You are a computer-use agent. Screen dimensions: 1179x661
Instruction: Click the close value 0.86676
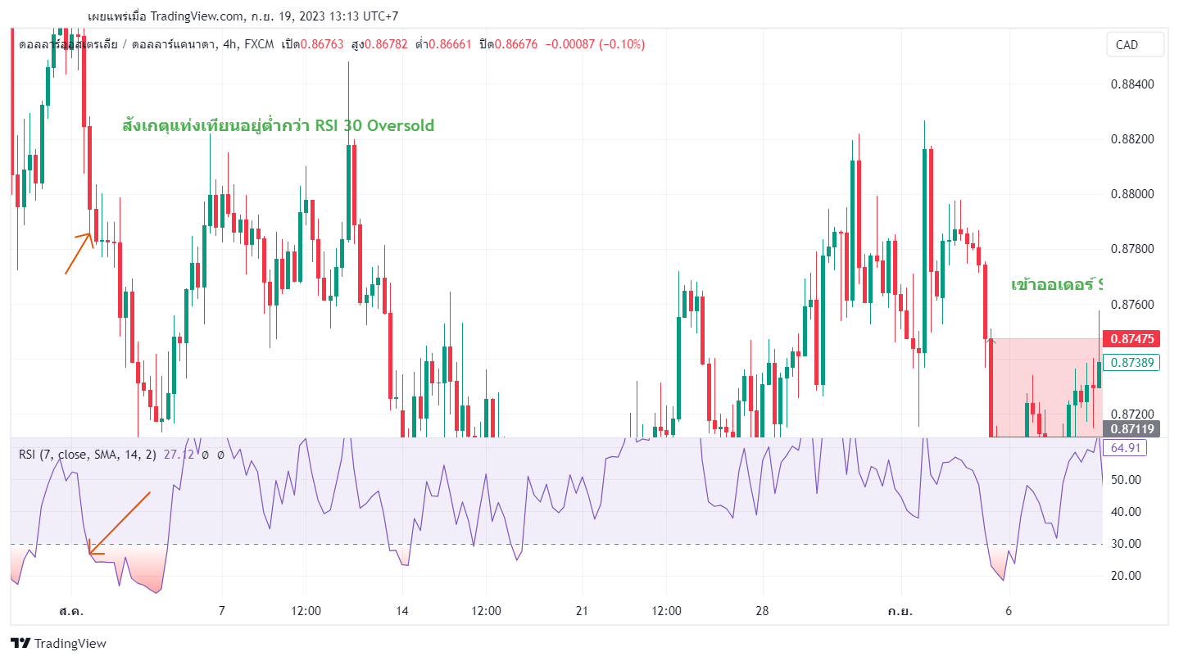click(x=516, y=44)
